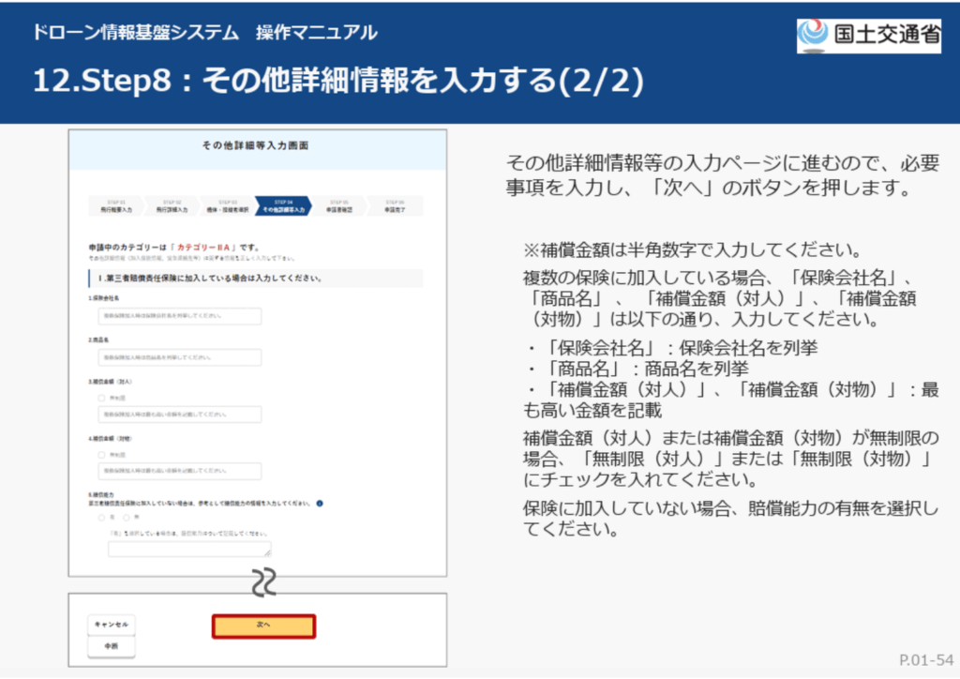Check 無制限 under 補償金額（対物）
Viewport: 960px width, 679px height.
click(102, 455)
